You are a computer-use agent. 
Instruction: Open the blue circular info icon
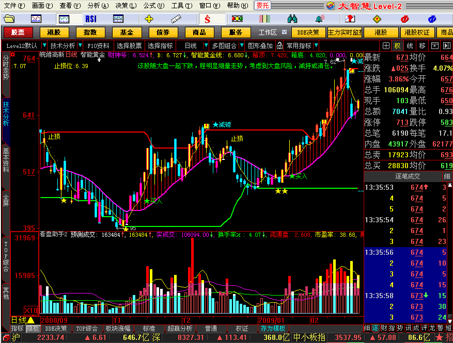coord(432,19)
